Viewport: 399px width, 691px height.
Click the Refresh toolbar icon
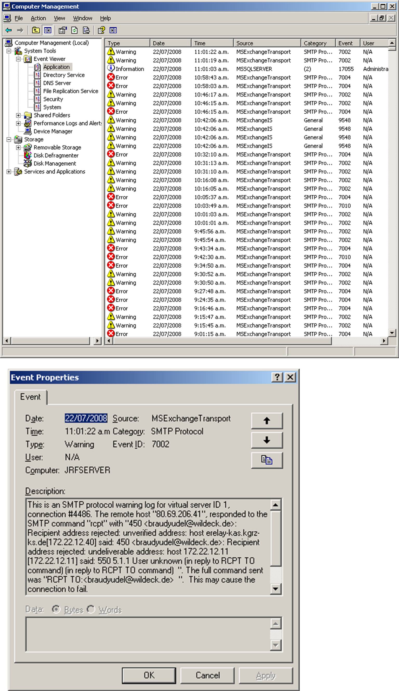tap(75, 30)
